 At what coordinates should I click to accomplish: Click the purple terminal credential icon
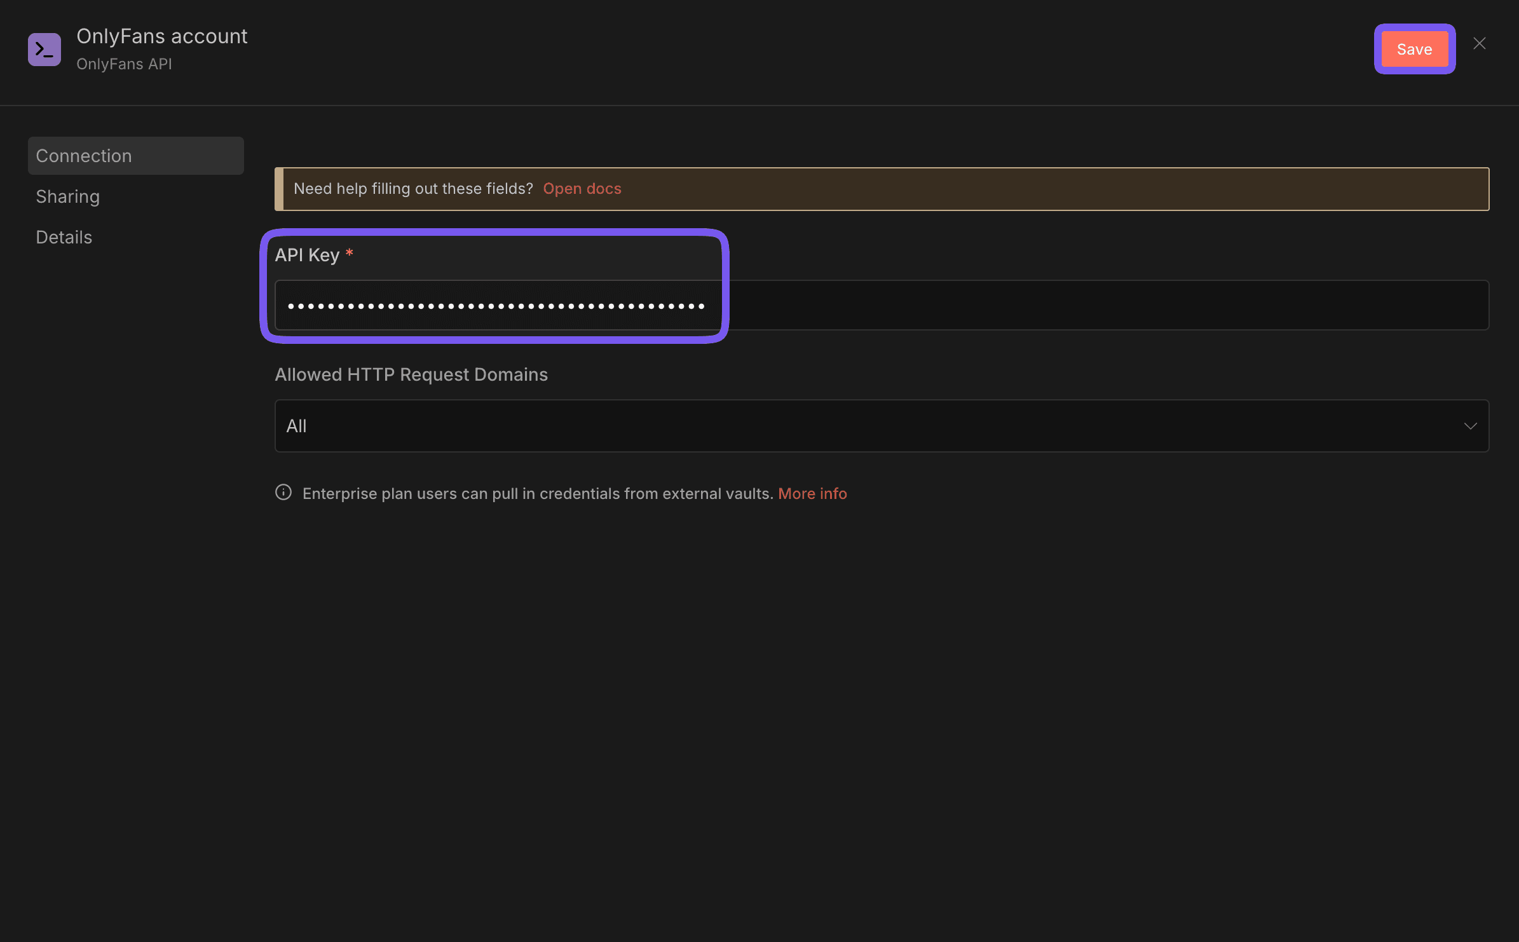click(x=44, y=50)
